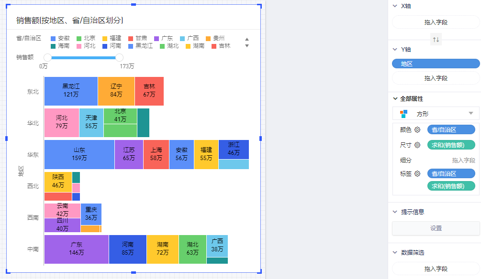Toggle 吉林 legend item

[221, 46]
